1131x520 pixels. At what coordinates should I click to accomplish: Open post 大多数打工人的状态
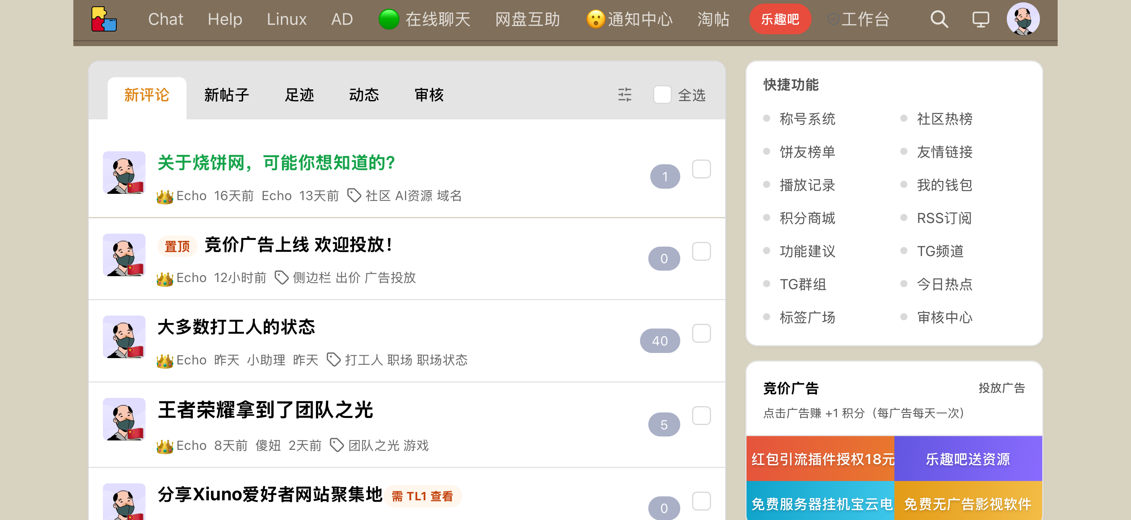coord(236,327)
